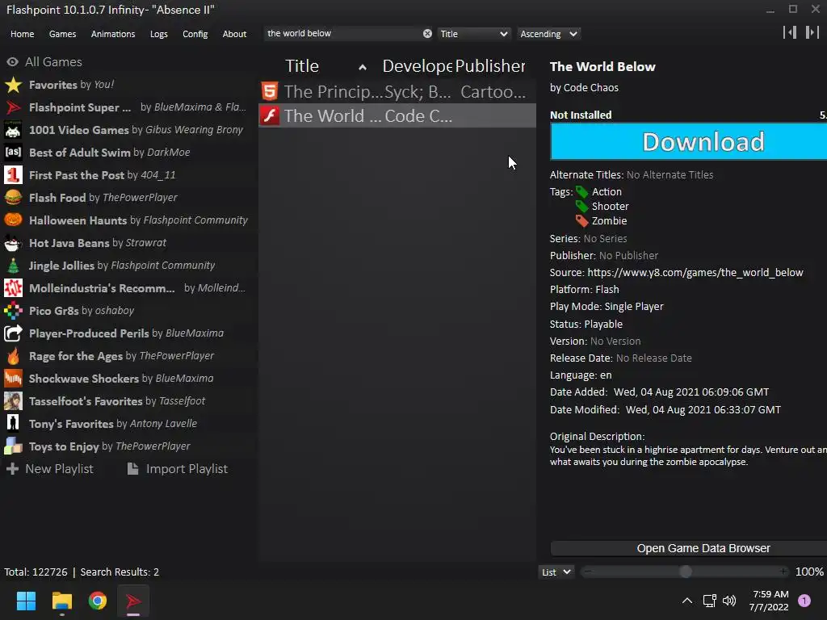Click the Halloween Haunts pumpkin icon
This screenshot has height=620, width=827.
coord(13,220)
